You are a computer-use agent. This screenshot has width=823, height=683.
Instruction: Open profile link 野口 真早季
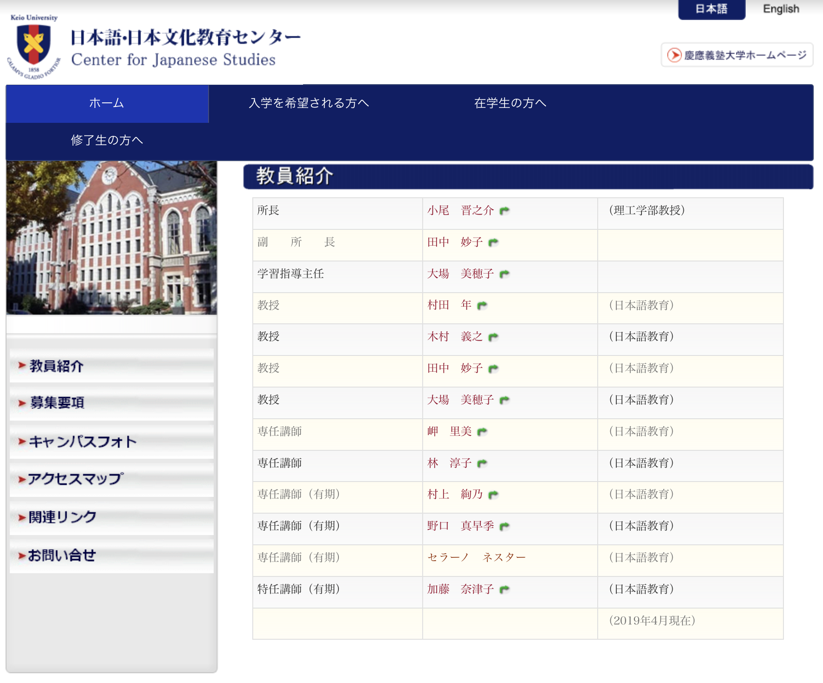pos(461,526)
